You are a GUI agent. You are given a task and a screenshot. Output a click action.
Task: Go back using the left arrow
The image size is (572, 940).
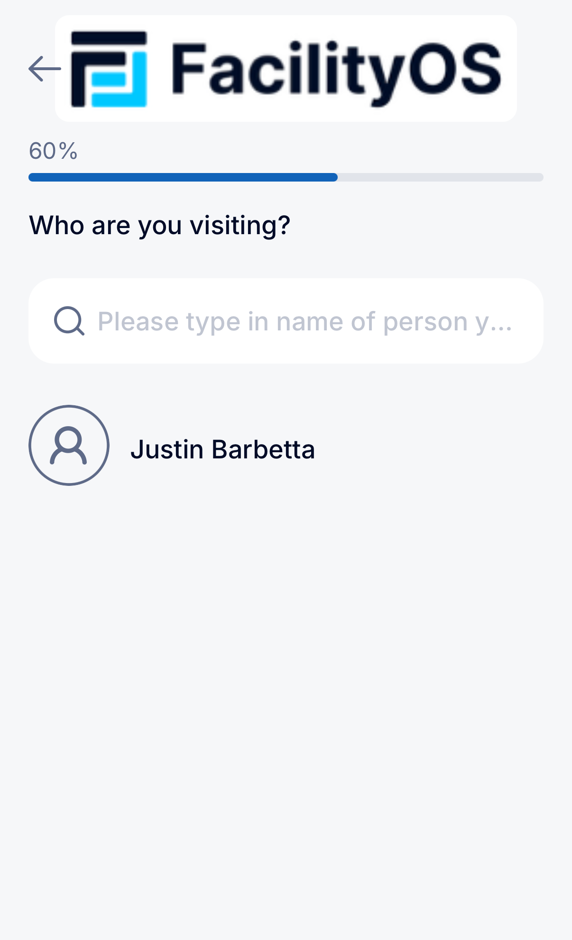point(44,69)
